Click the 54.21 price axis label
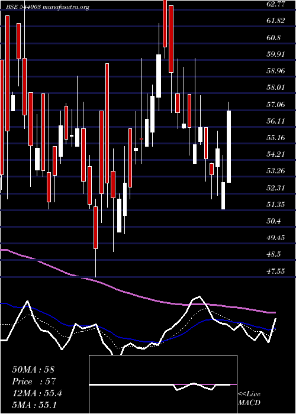This screenshot has width=296, height=414. point(276,154)
